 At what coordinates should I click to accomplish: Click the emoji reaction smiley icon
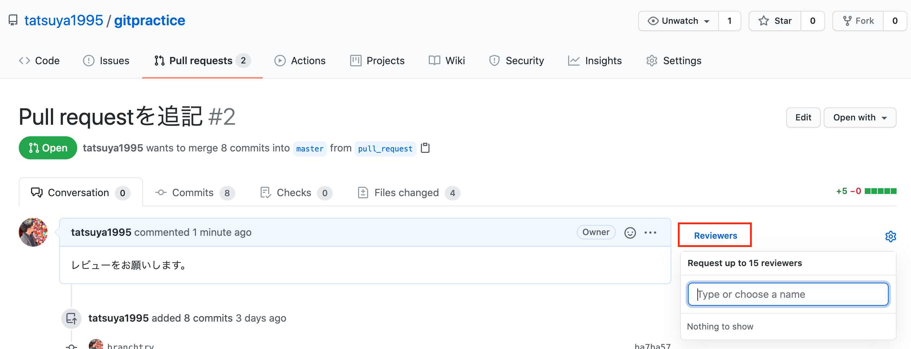coord(630,233)
